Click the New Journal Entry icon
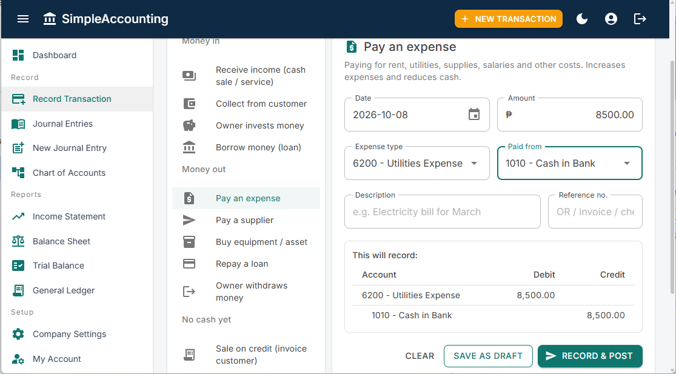This screenshot has height=374, width=676. tap(18, 148)
